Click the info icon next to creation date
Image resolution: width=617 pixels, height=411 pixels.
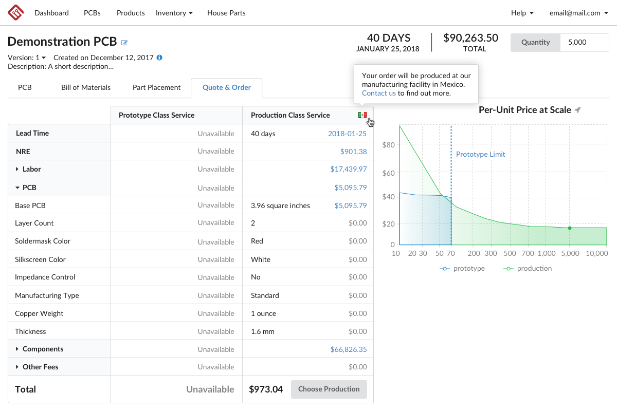tap(159, 58)
